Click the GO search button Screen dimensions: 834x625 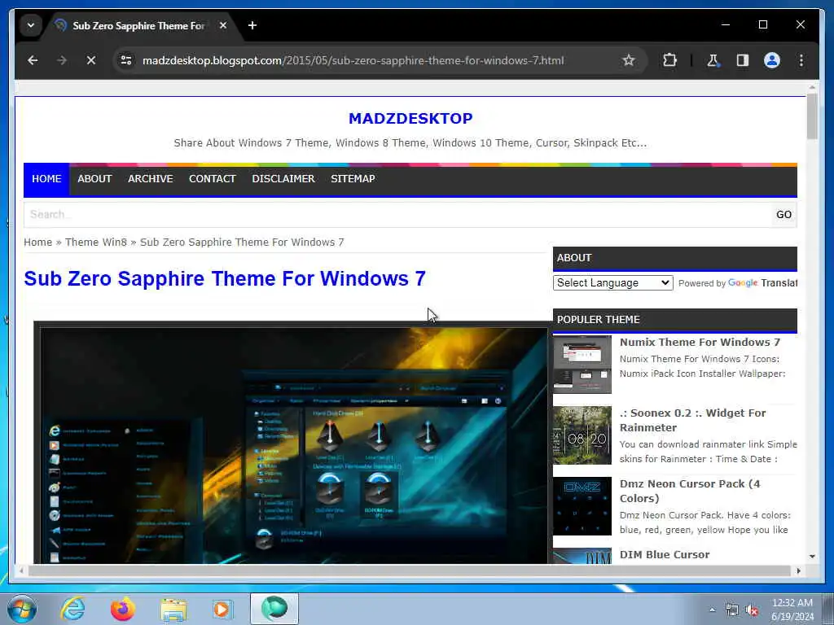784,215
